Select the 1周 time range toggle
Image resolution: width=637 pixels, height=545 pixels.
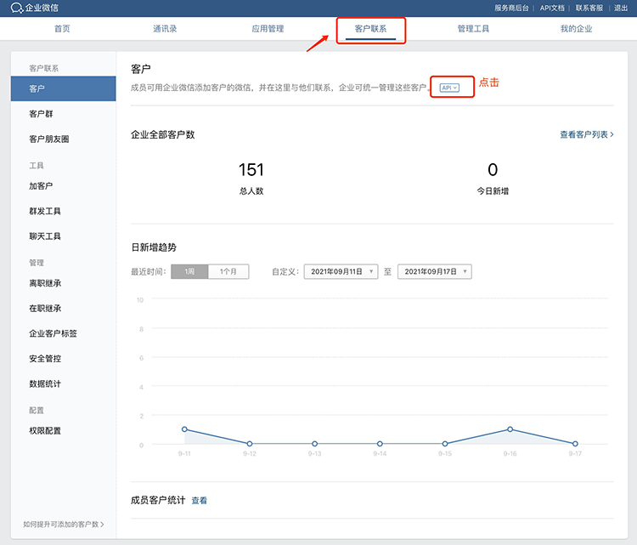(x=189, y=271)
